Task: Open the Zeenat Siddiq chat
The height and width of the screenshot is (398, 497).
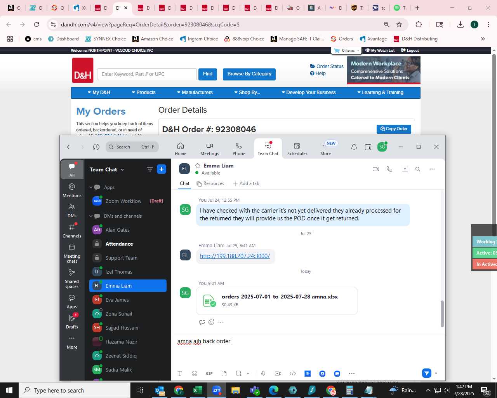Action: coord(128,356)
